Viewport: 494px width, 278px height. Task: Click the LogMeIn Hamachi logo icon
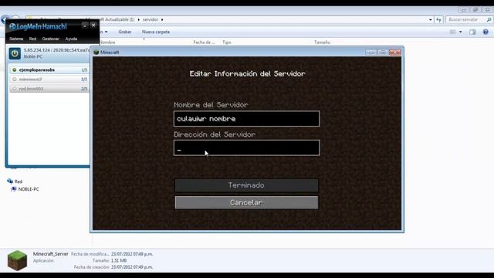click(12, 26)
